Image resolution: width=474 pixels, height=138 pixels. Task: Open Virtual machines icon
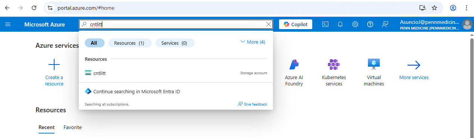(374, 65)
